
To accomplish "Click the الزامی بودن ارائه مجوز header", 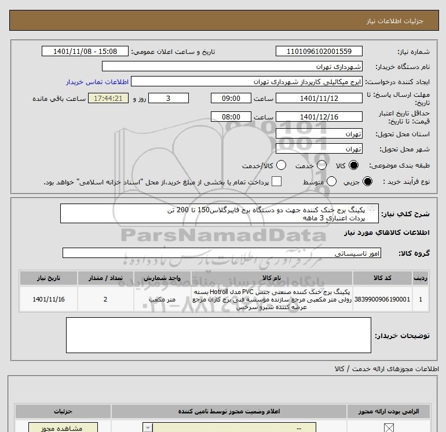I will click(x=389, y=412).
